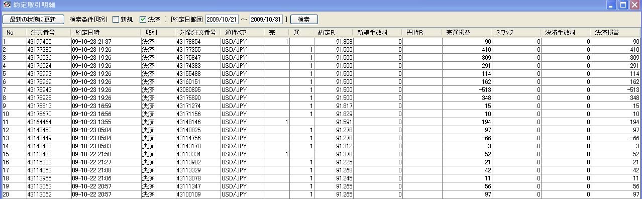Click the 売 column header

pyautogui.click(x=277, y=33)
